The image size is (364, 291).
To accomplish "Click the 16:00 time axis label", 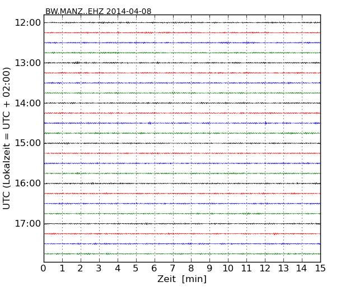I will [x=27, y=184].
